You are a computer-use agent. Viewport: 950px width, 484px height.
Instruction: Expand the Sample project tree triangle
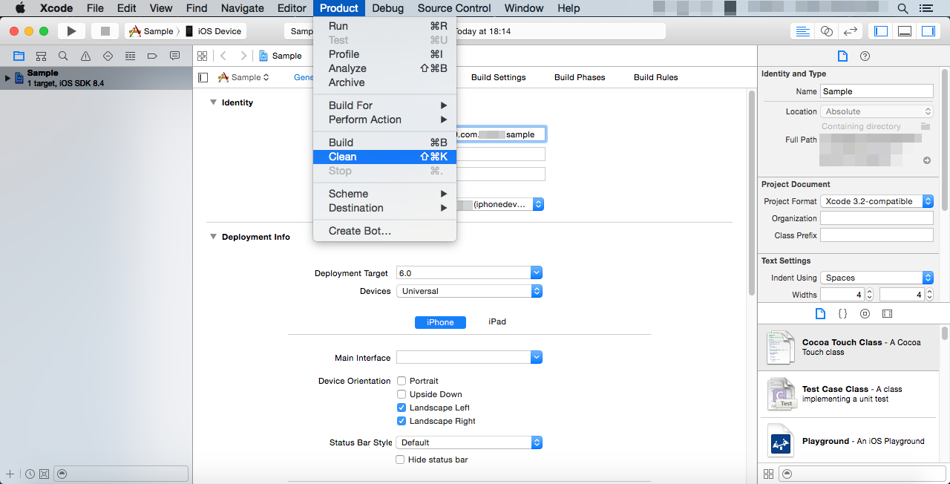tap(8, 77)
